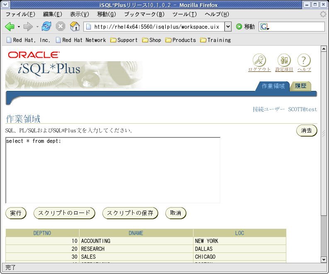Run the query with the 実行 button
Viewport: 329px width, 274px height.
coord(16,213)
